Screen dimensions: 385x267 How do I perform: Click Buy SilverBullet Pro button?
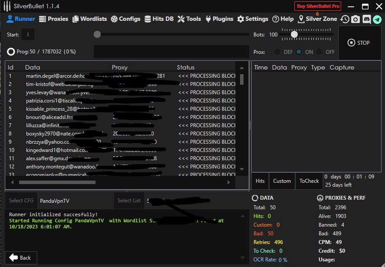[318, 7]
